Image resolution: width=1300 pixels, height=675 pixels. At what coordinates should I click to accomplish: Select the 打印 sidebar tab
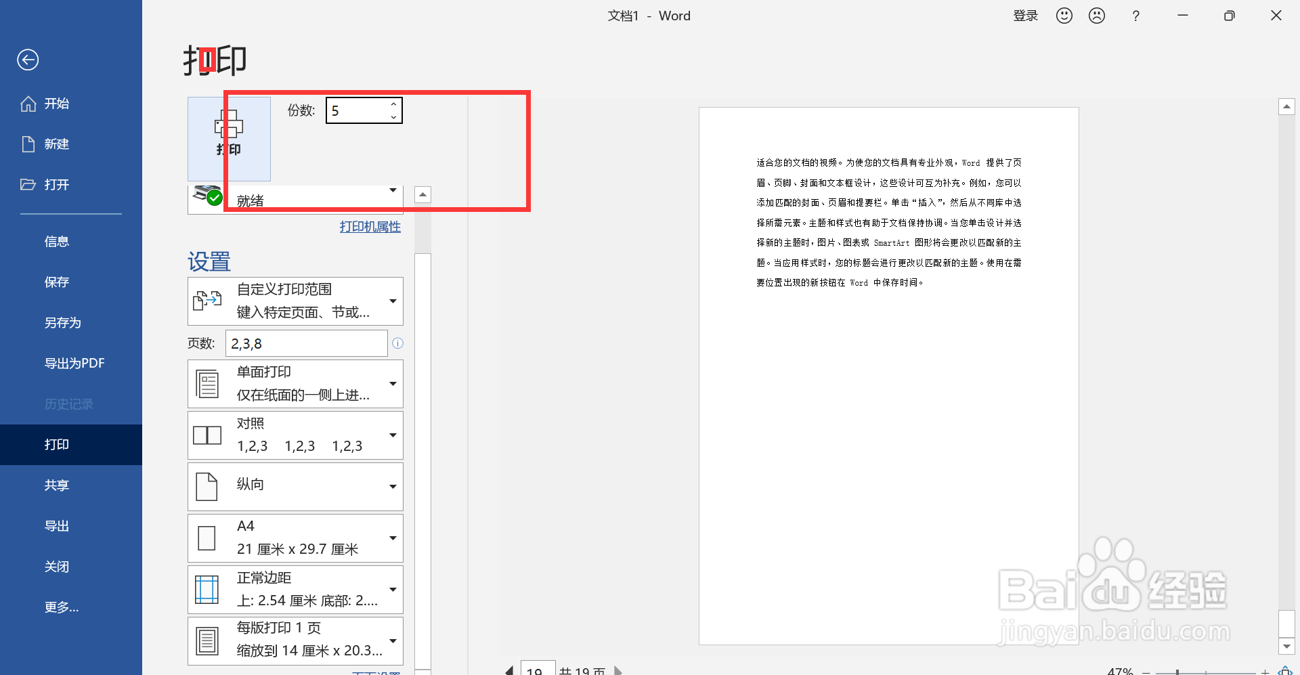[x=71, y=445]
